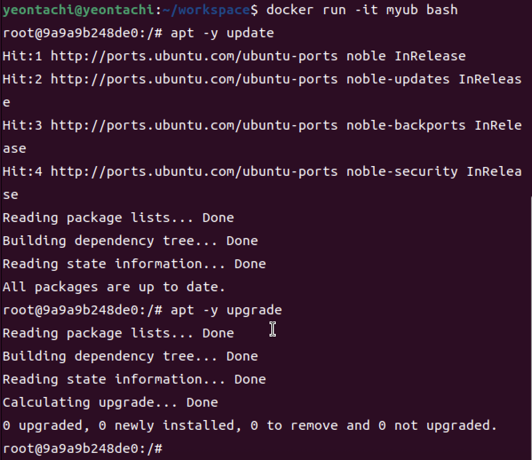Click the first 'Reading package lists... Done' line

pyautogui.click(x=118, y=218)
